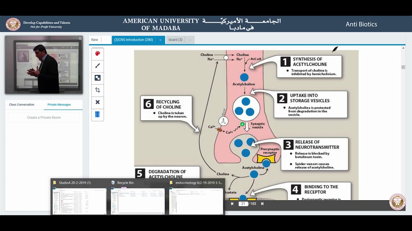Click the instructor video thumbnail
The image size is (412, 231).
[44, 65]
